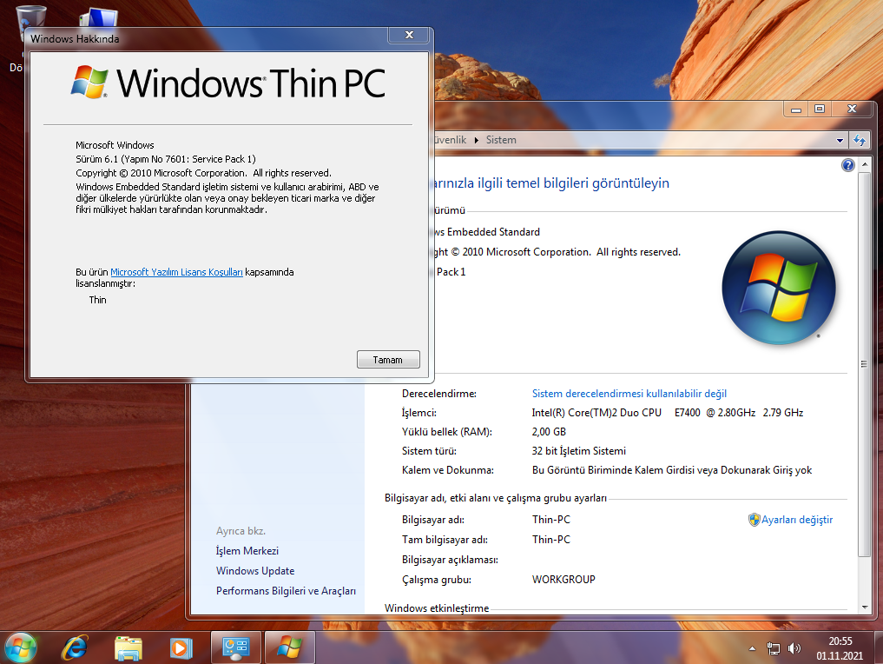Launch Internet Explorer from taskbar
883x664 pixels.
tap(75, 647)
